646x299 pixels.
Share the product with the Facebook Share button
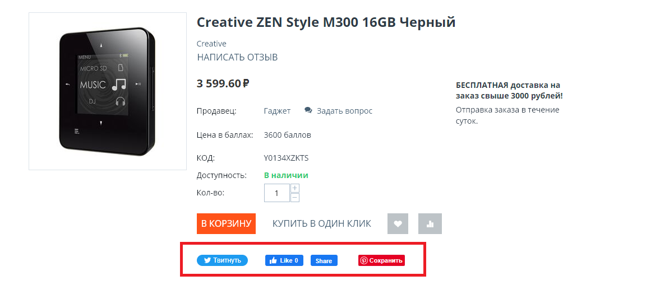click(324, 260)
